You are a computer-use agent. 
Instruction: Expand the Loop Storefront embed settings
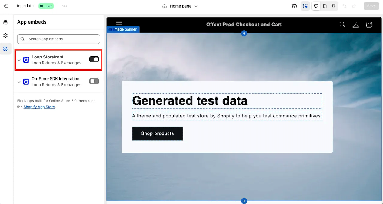[x=19, y=60]
